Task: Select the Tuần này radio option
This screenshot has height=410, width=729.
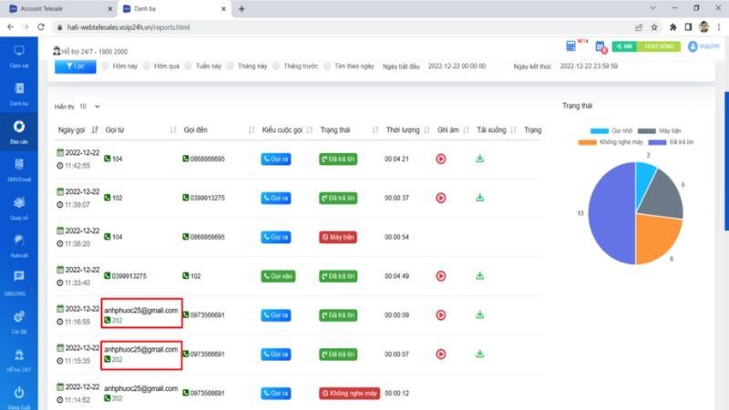Action: coord(189,66)
